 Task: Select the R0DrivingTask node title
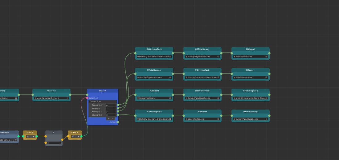coord(154,49)
